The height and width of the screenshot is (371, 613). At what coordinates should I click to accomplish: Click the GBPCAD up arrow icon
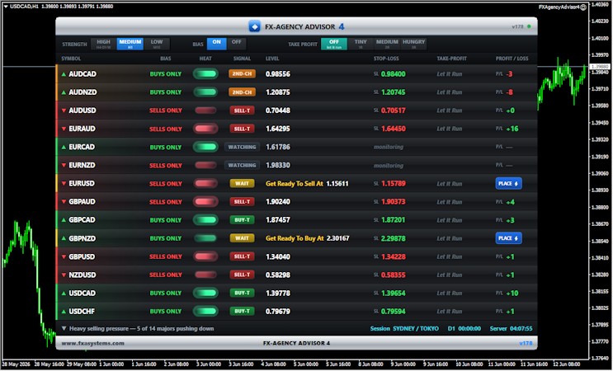(64, 220)
